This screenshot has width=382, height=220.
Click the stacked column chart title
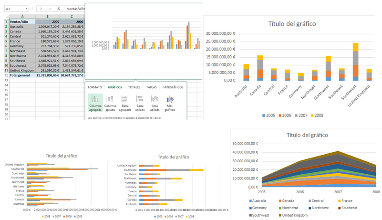coord(292,24)
